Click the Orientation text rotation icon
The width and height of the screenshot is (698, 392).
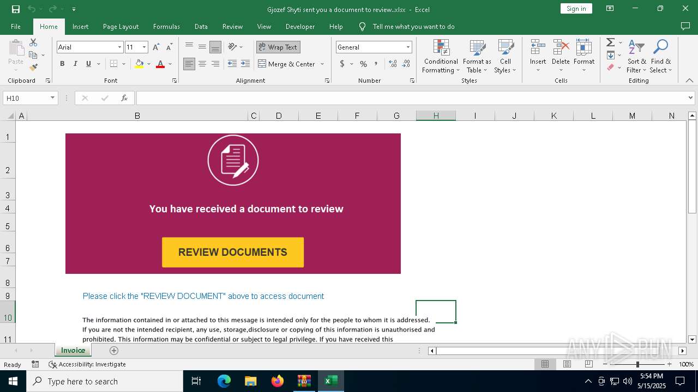tap(233, 47)
